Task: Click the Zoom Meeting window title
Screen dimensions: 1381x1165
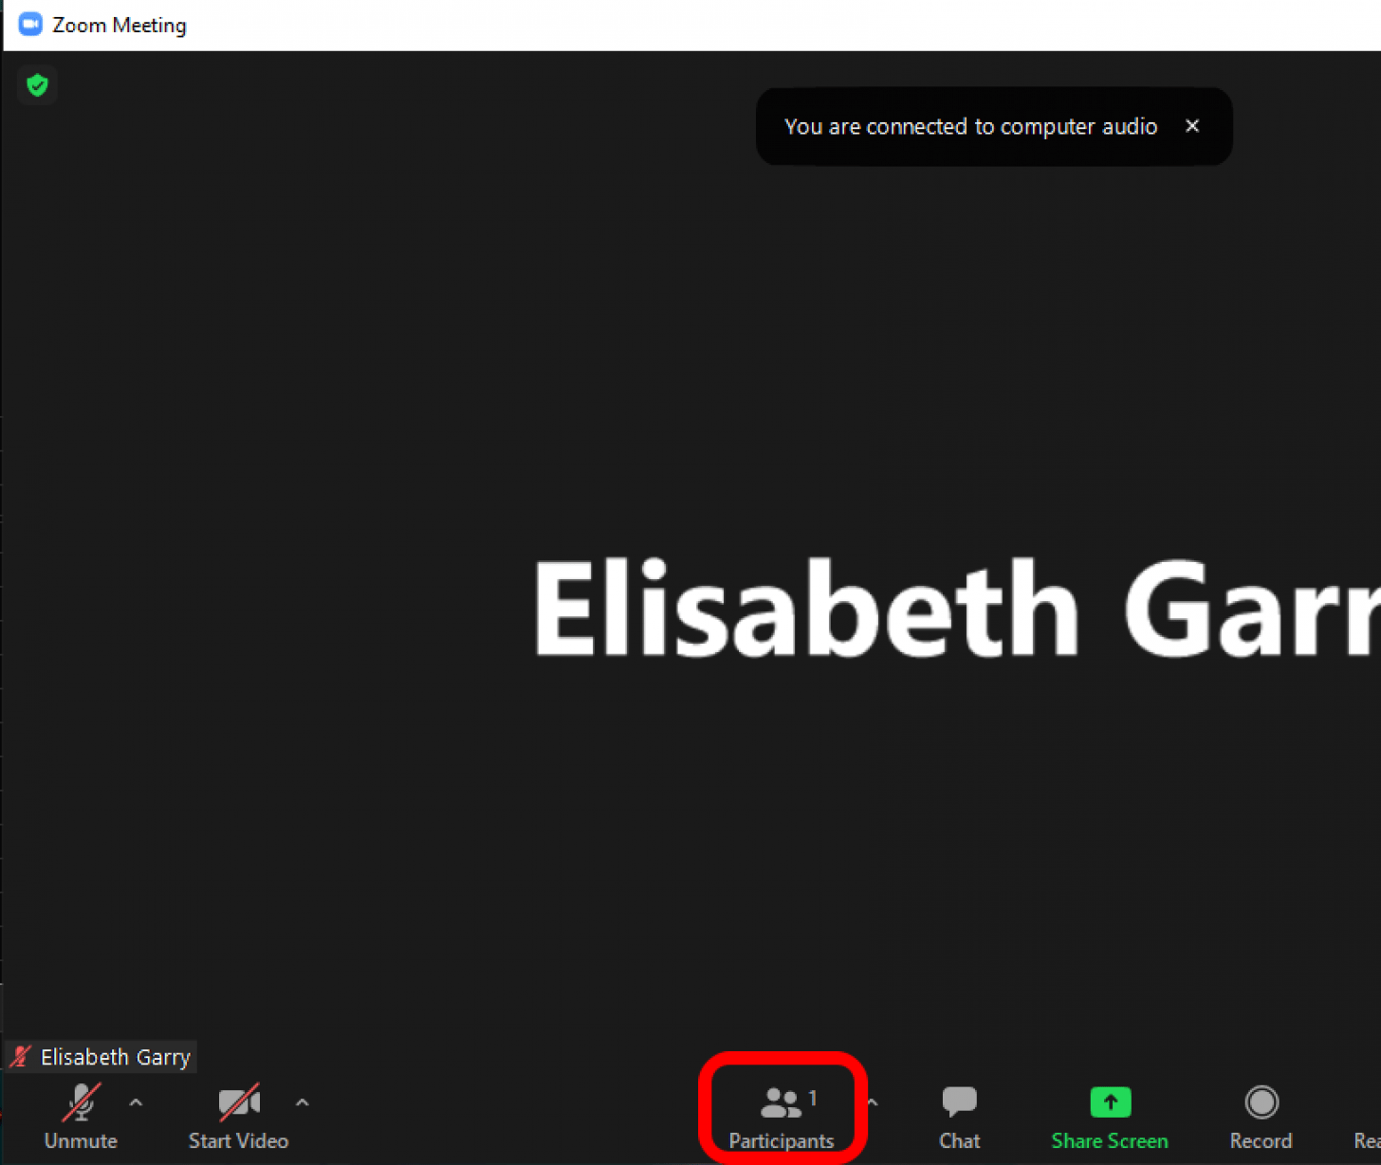Action: [120, 25]
